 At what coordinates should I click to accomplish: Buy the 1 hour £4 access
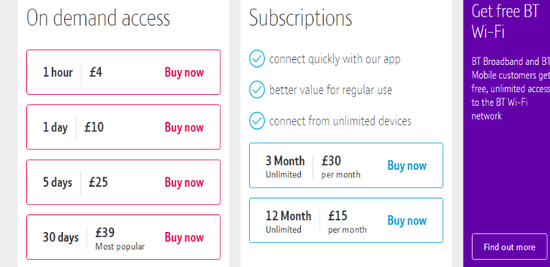tap(184, 72)
